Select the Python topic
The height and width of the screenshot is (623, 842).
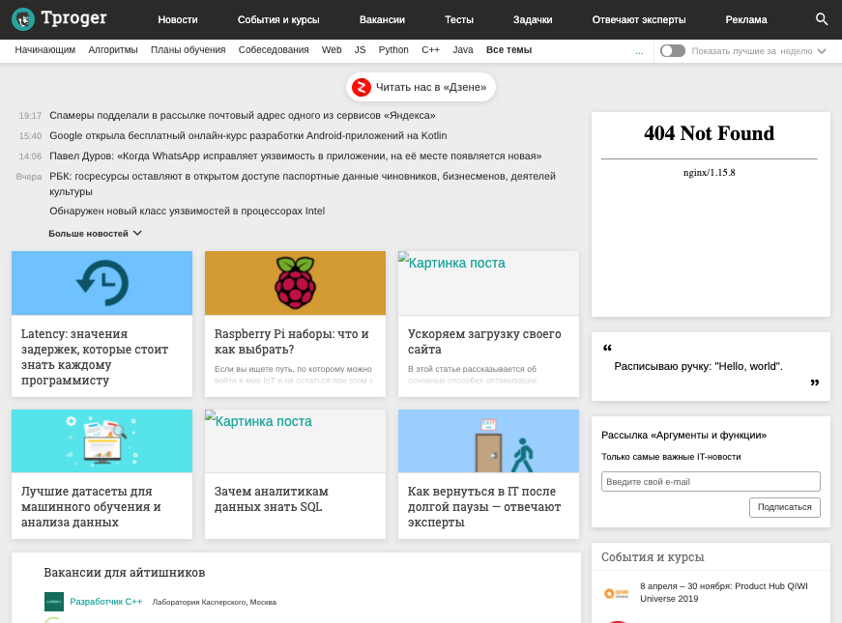(393, 50)
